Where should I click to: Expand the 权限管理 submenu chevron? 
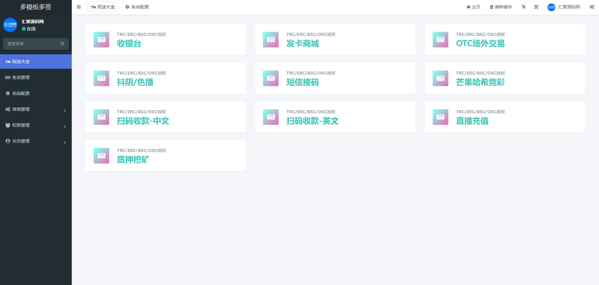[65, 126]
